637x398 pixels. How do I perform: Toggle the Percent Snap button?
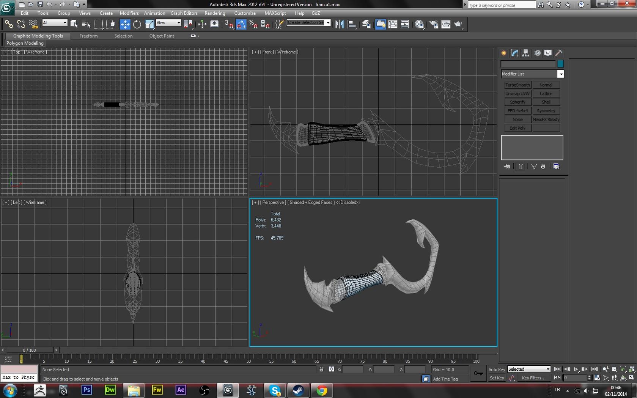coord(253,24)
